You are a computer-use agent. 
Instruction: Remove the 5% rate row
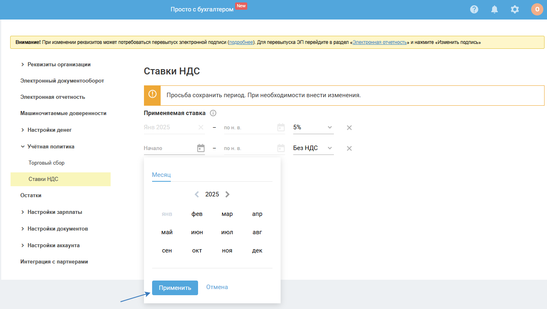tap(349, 128)
